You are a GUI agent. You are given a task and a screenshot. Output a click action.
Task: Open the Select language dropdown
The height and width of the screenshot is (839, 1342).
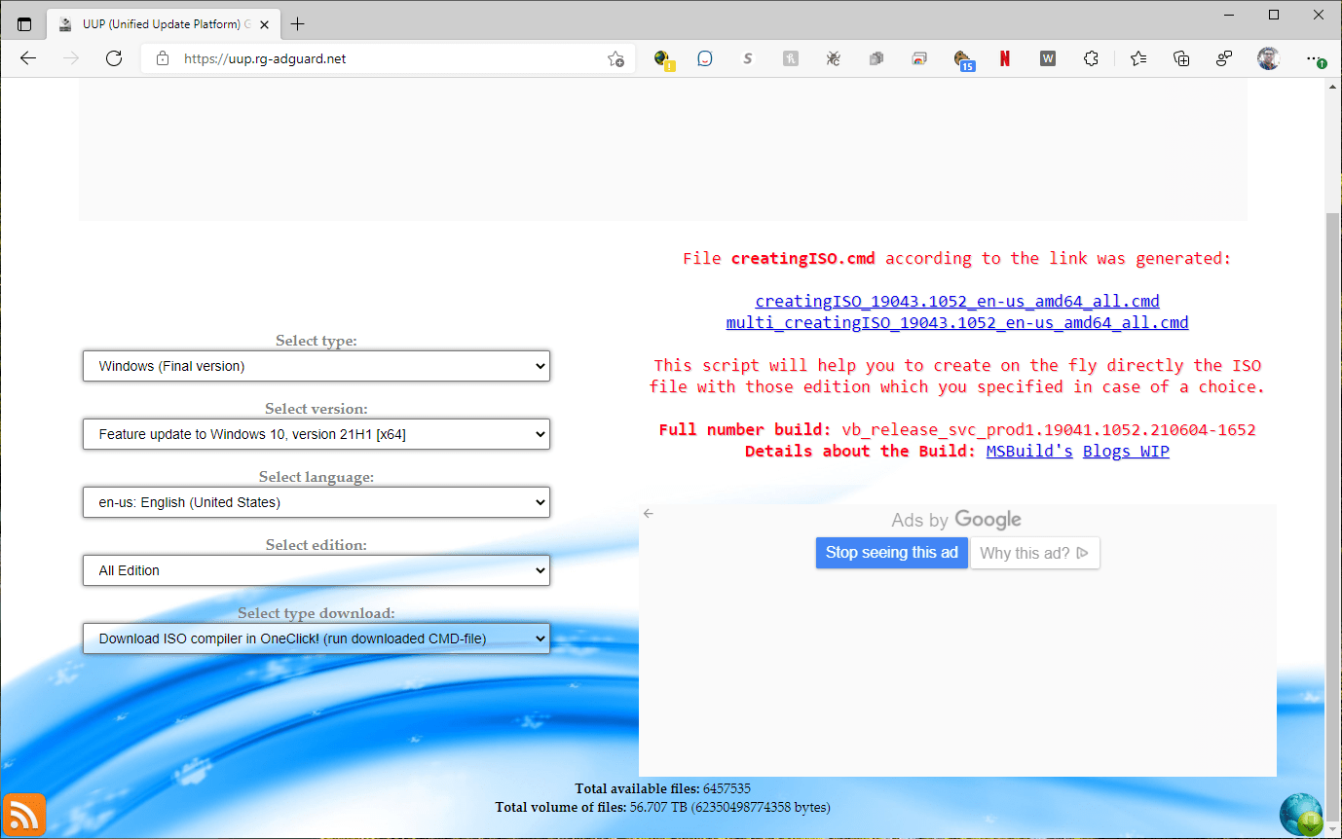[317, 502]
